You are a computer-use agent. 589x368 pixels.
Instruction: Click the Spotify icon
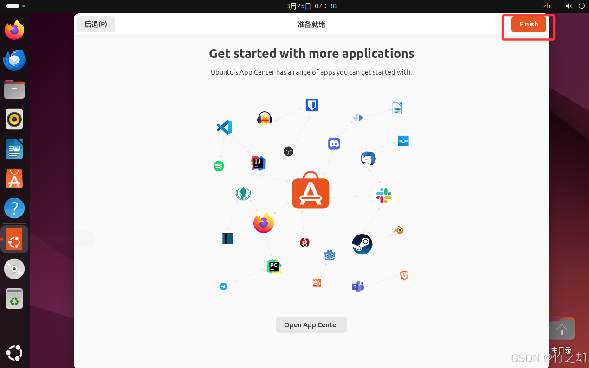219,166
